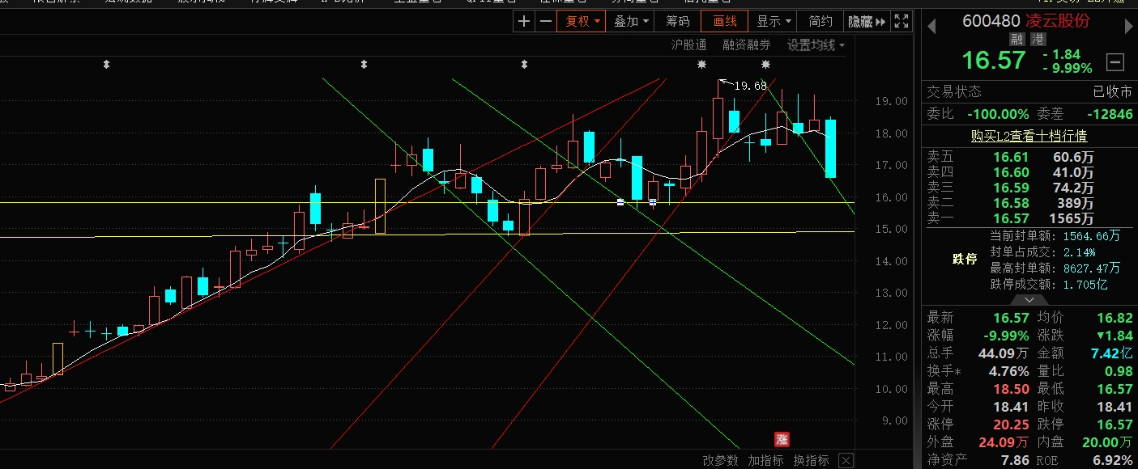Click event marker above the 19.68 peak

tap(701, 64)
